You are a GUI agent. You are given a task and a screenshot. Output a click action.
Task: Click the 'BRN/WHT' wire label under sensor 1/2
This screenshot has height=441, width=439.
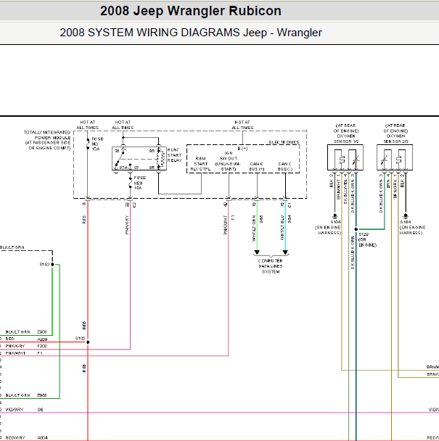pyautogui.click(x=339, y=189)
